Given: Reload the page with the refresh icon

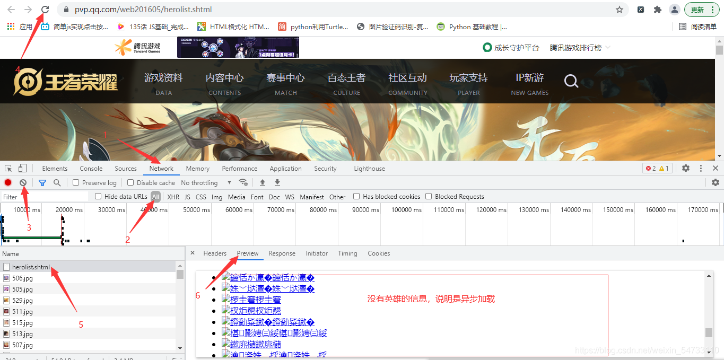Looking at the screenshot, I should 45,10.
